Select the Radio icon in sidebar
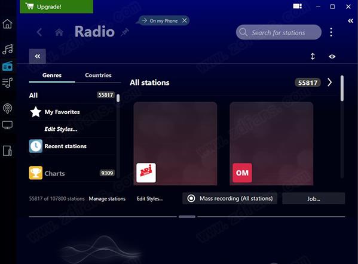The width and height of the screenshot is (358, 264). coord(7,66)
